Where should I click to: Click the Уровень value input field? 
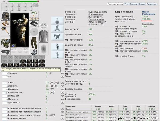(x=5, y=73)
